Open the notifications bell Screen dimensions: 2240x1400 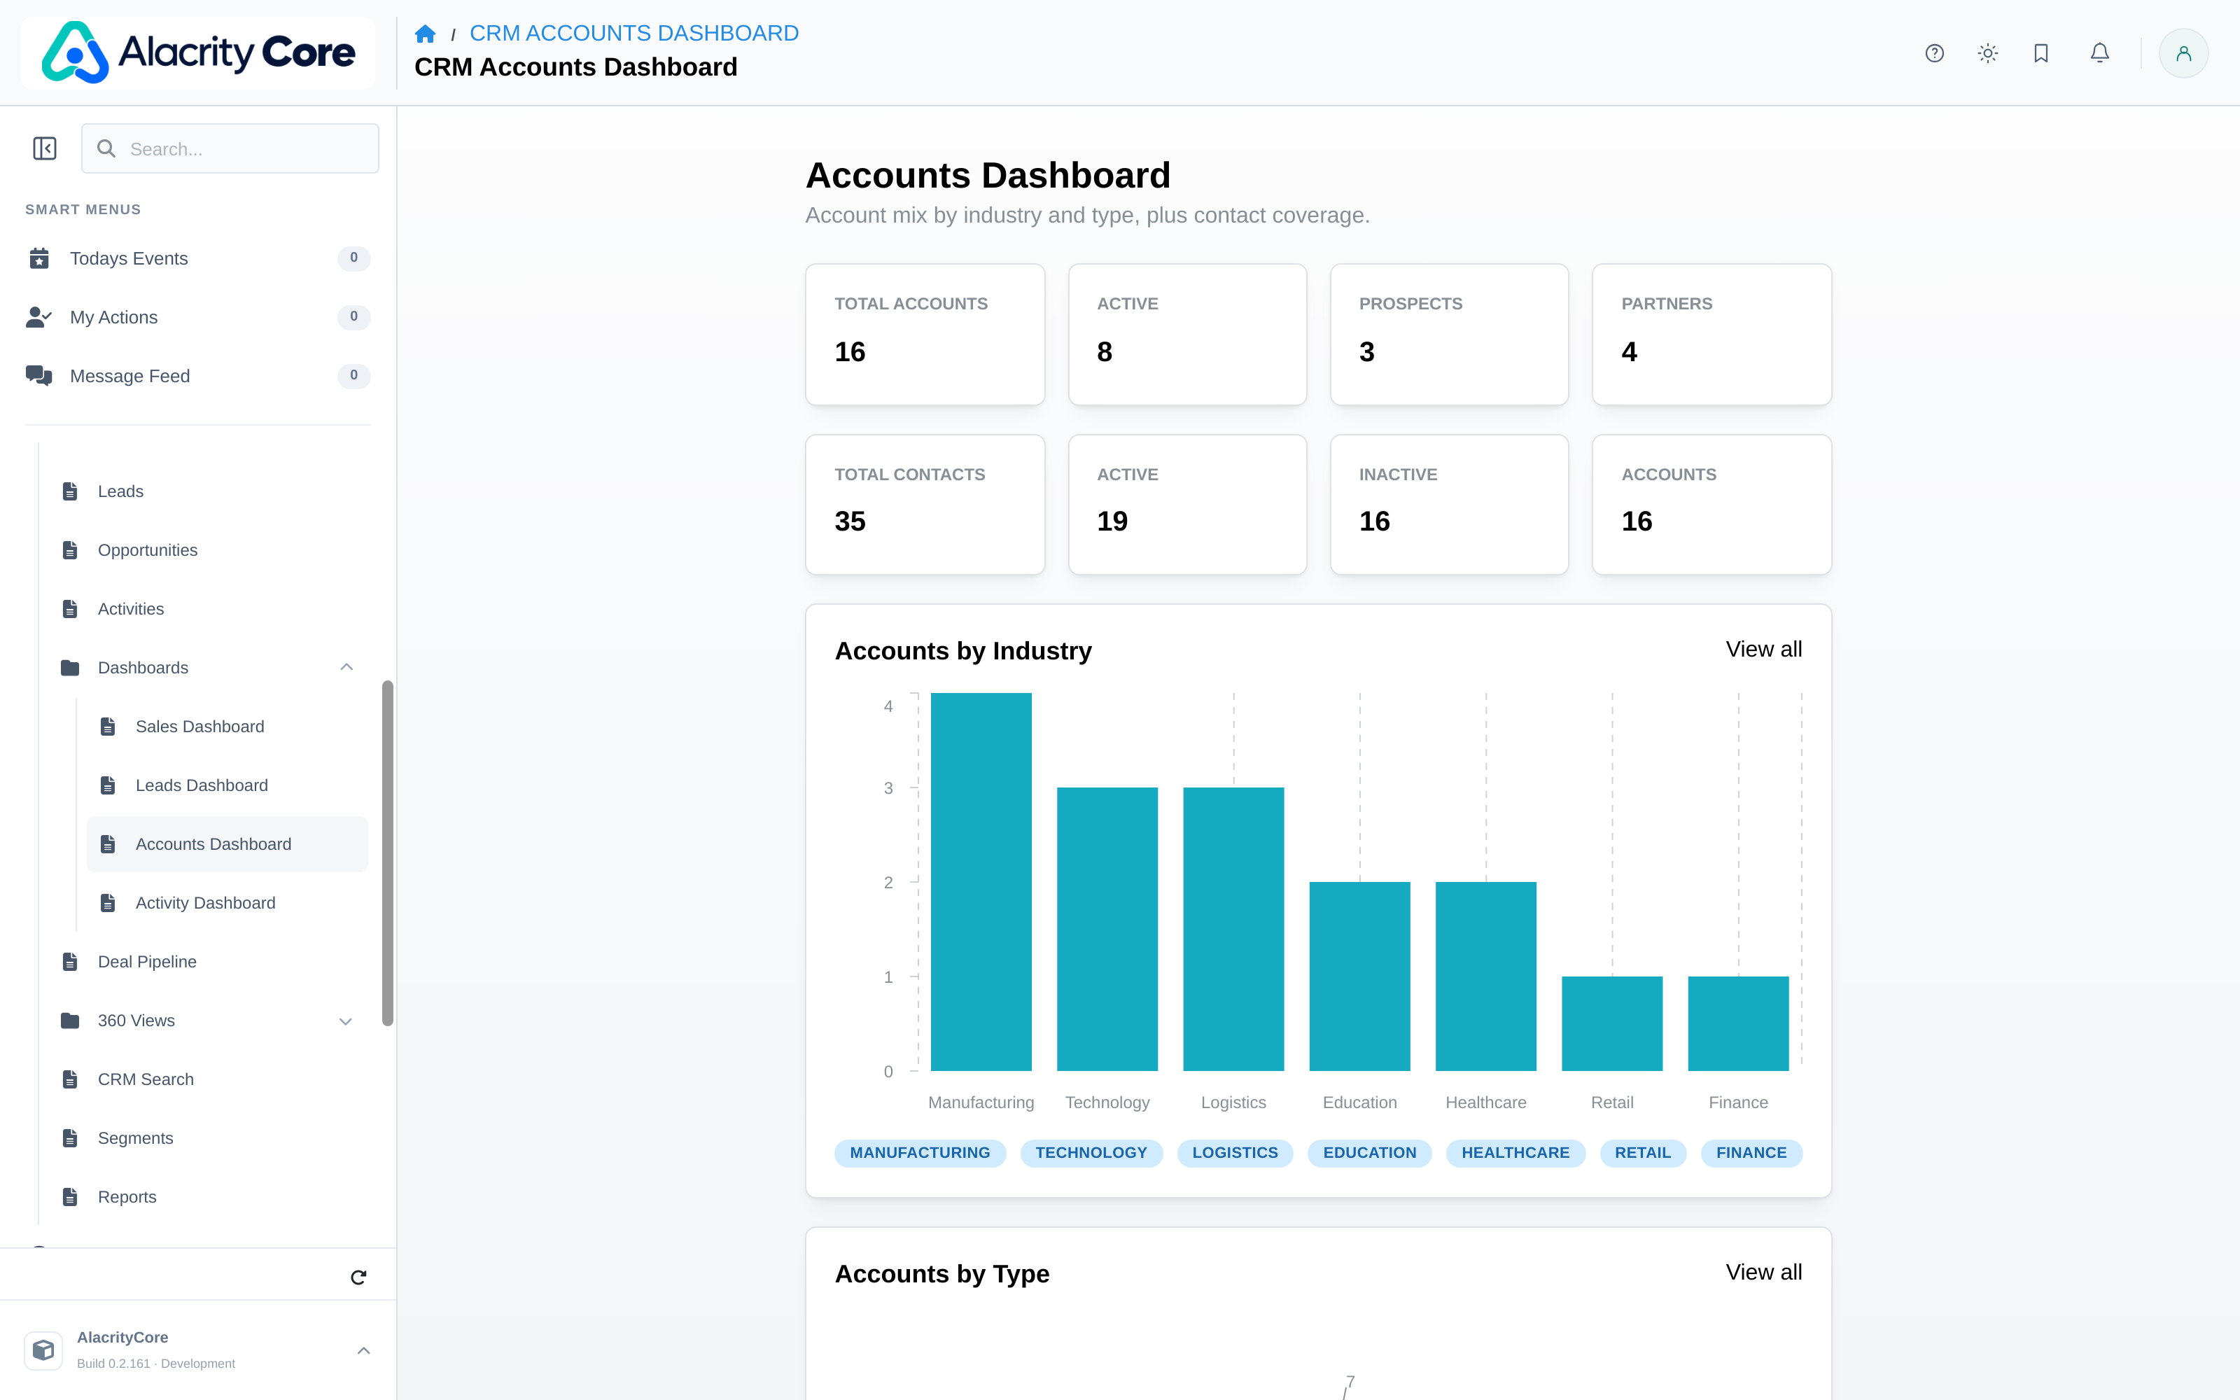[x=2099, y=54]
